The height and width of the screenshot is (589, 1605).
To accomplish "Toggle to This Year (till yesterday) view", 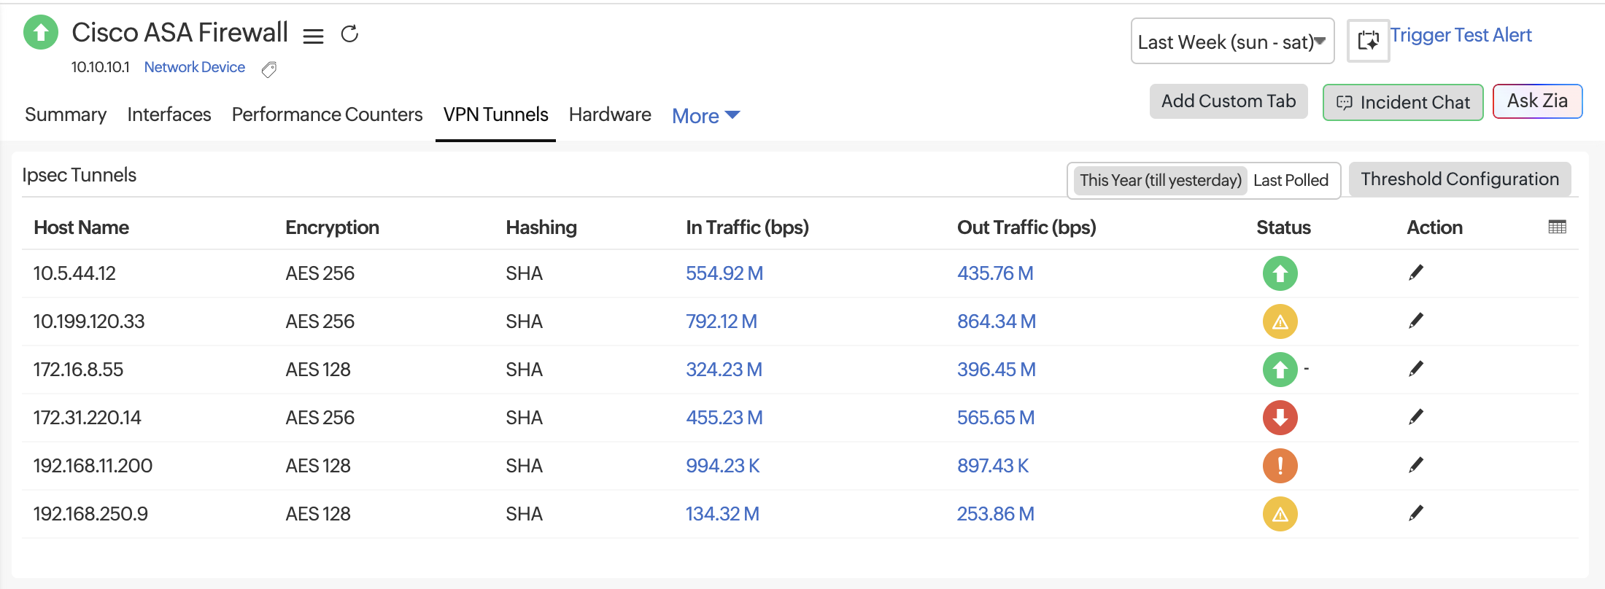I will pos(1160,180).
